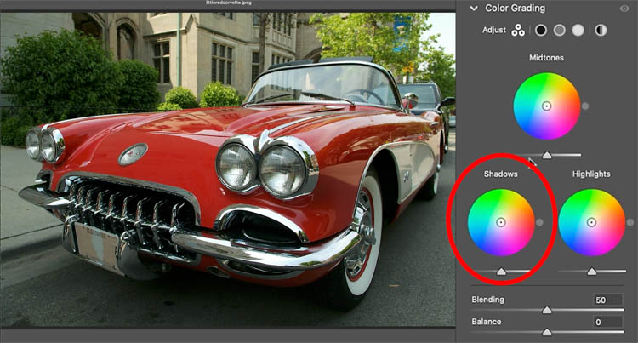Image resolution: width=638 pixels, height=343 pixels.
Task: Select the three-way Adjust mode icon
Action: 518,30
